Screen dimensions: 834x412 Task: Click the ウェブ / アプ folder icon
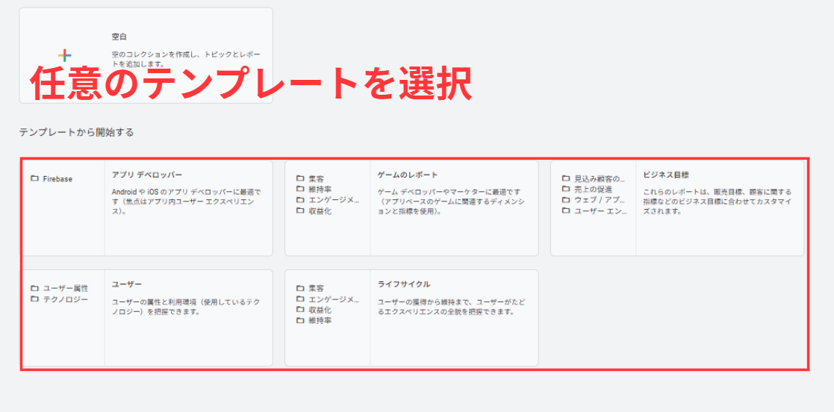click(x=566, y=200)
